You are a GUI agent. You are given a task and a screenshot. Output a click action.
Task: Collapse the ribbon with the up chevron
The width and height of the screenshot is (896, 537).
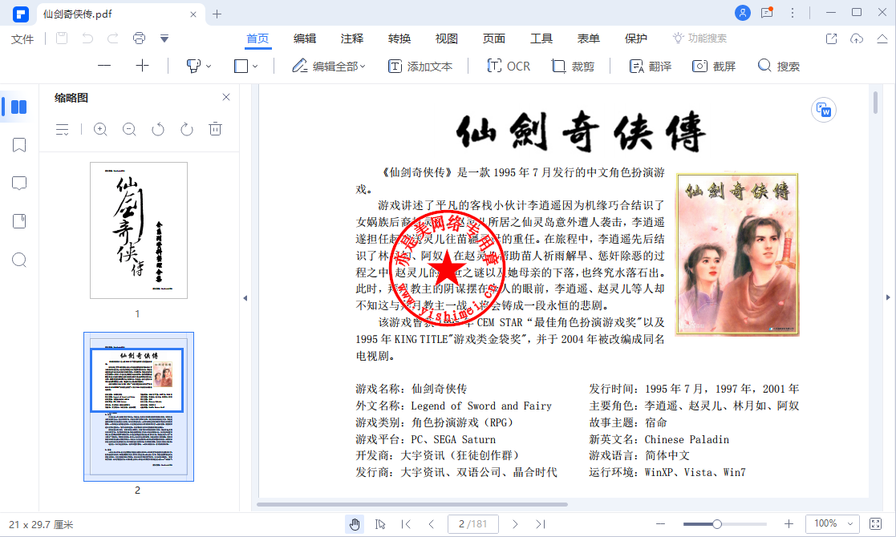click(882, 38)
